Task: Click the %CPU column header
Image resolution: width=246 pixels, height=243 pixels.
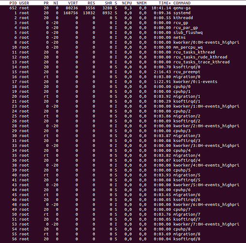Action: pyautogui.click(x=127, y=3)
